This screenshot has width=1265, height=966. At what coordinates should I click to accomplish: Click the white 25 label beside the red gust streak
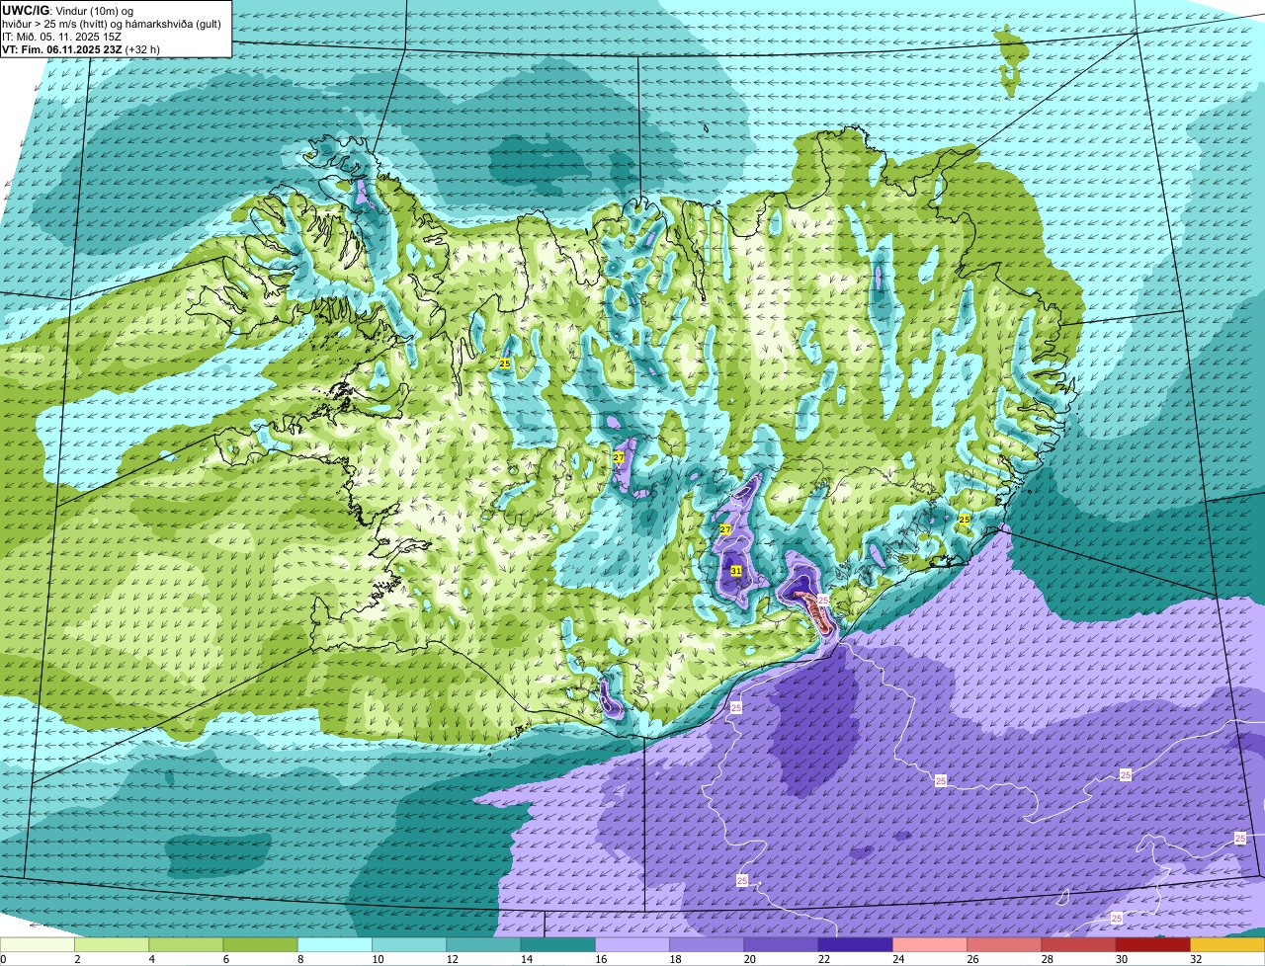click(x=823, y=600)
